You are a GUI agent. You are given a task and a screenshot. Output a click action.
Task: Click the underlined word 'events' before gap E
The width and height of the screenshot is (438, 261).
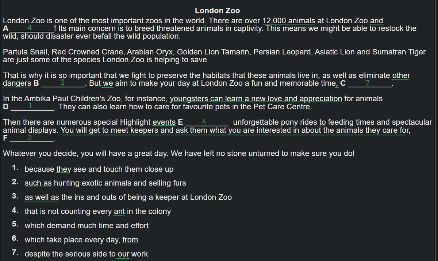tap(164, 122)
